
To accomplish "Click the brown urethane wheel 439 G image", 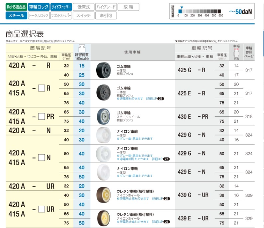I will coord(104,195).
